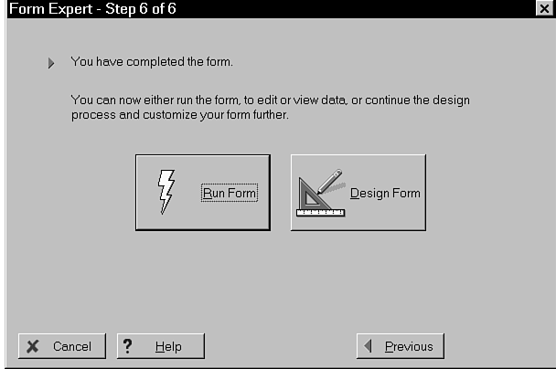Choose the Design Form button label

pyautogui.click(x=385, y=193)
